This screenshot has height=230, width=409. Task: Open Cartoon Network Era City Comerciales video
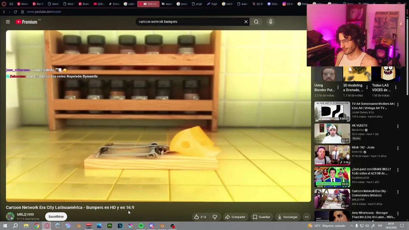332,199
